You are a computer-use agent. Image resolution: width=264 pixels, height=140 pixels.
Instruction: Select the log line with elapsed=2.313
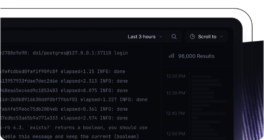click(64, 81)
